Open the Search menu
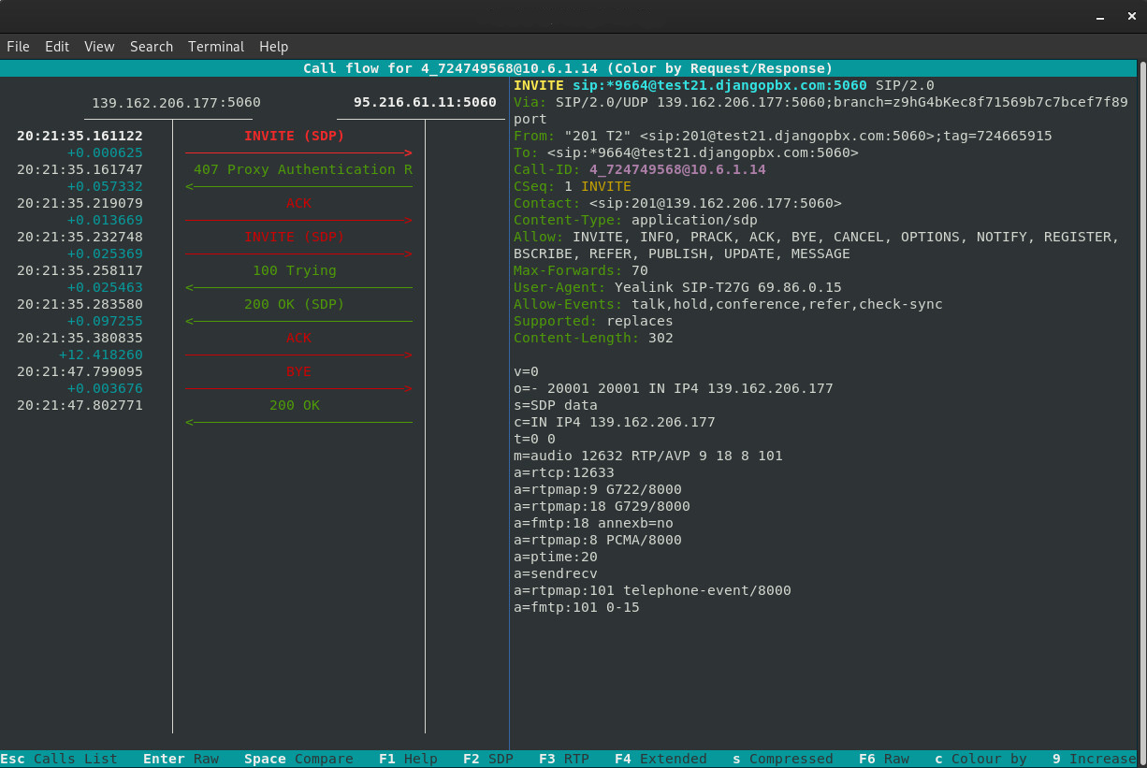1147x768 pixels. (152, 47)
